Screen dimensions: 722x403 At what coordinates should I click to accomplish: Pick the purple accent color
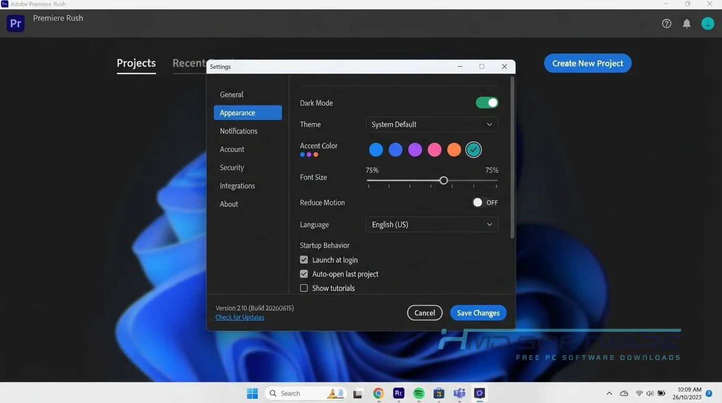415,150
